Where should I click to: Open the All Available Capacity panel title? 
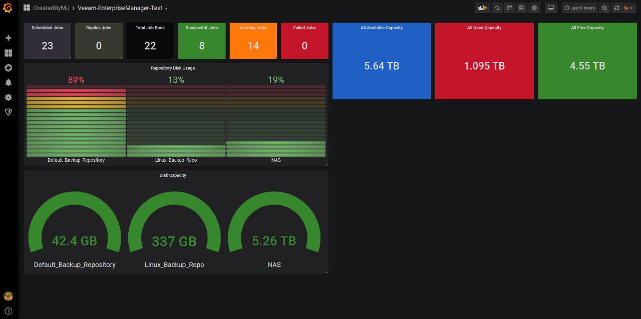pos(382,28)
